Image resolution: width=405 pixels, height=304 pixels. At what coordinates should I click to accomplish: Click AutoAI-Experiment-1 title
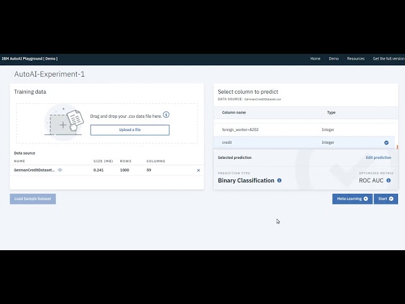[x=49, y=74]
